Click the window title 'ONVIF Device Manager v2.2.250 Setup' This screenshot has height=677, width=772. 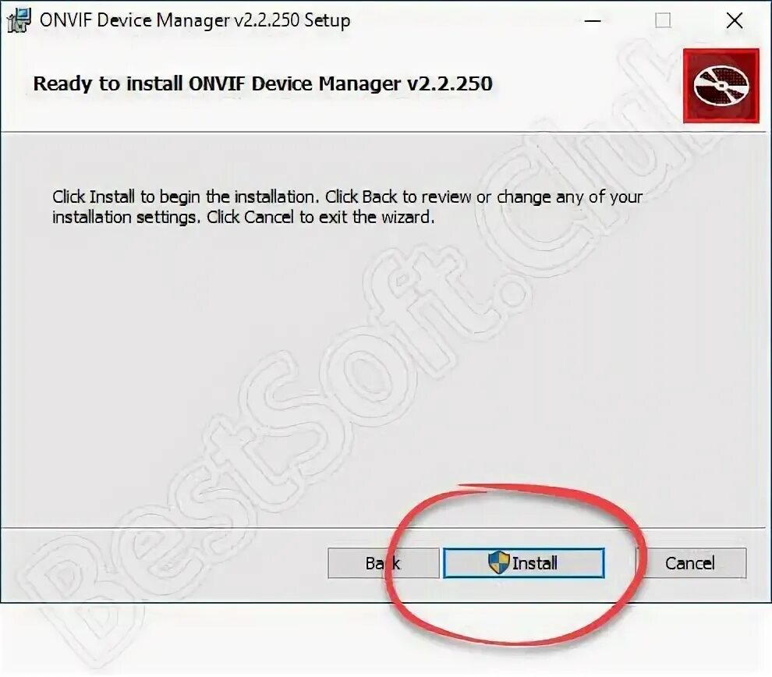pos(195,21)
